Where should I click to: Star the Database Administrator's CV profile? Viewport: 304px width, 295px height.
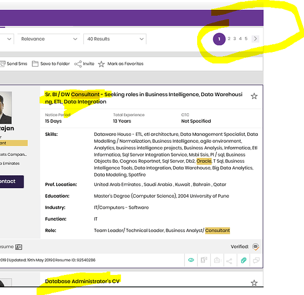(254, 283)
